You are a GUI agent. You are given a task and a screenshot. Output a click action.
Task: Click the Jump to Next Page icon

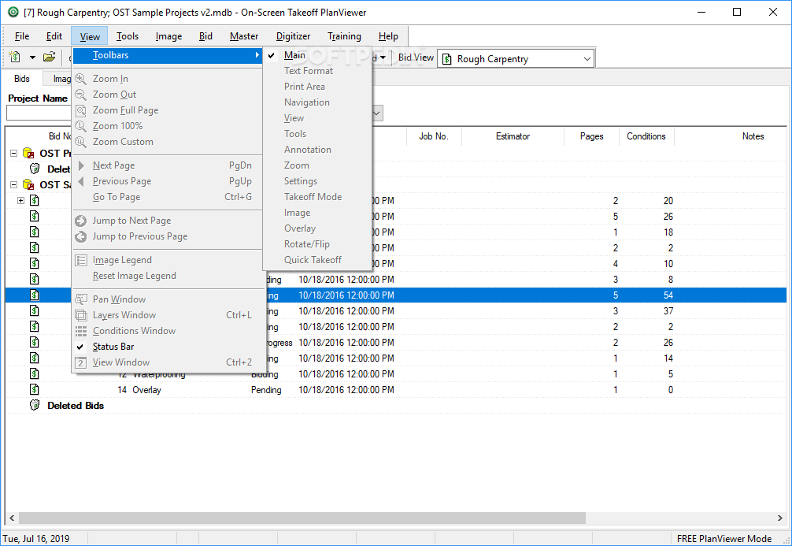tap(81, 221)
